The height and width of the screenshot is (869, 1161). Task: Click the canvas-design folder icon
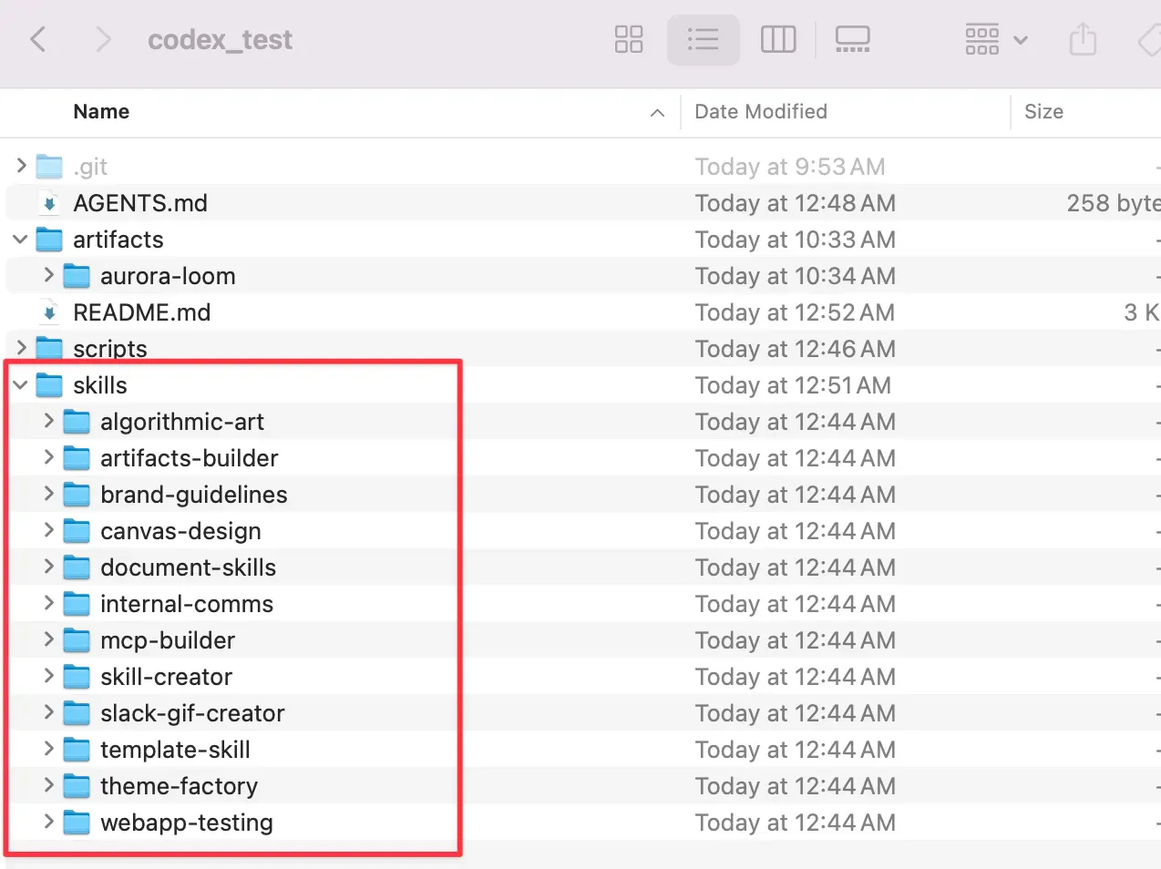click(x=77, y=531)
